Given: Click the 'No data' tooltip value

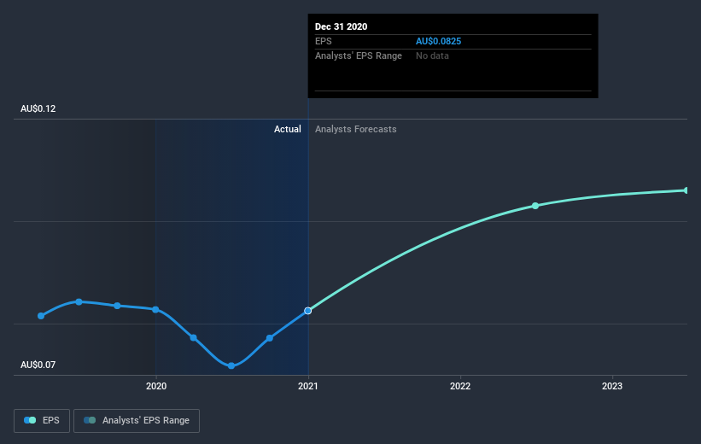Looking at the screenshot, I should tap(432, 55).
